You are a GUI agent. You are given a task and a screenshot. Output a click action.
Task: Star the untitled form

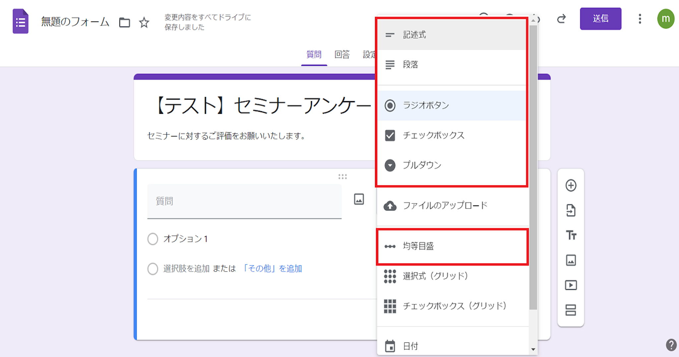click(x=144, y=22)
